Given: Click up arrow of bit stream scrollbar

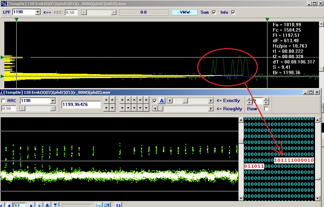Looking at the screenshot, I should point(318,120).
